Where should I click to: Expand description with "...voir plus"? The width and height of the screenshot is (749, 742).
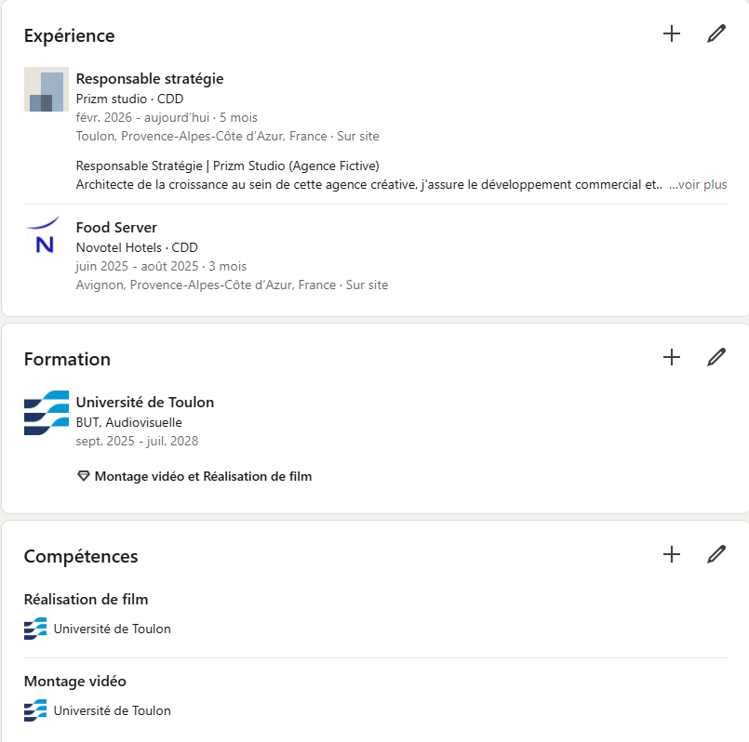698,185
